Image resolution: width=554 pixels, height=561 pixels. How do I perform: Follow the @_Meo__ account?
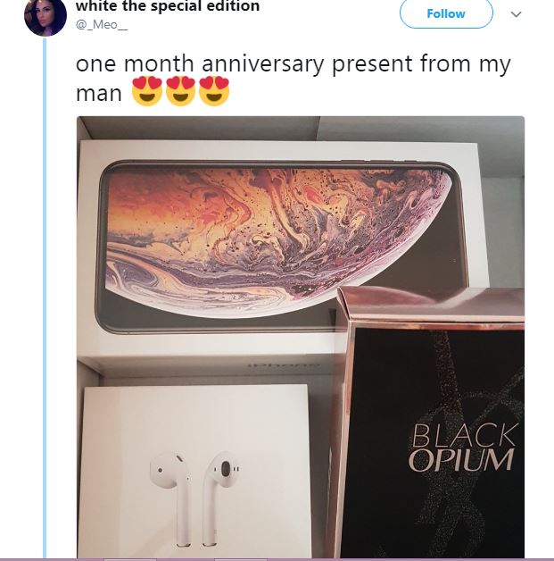pos(446,13)
